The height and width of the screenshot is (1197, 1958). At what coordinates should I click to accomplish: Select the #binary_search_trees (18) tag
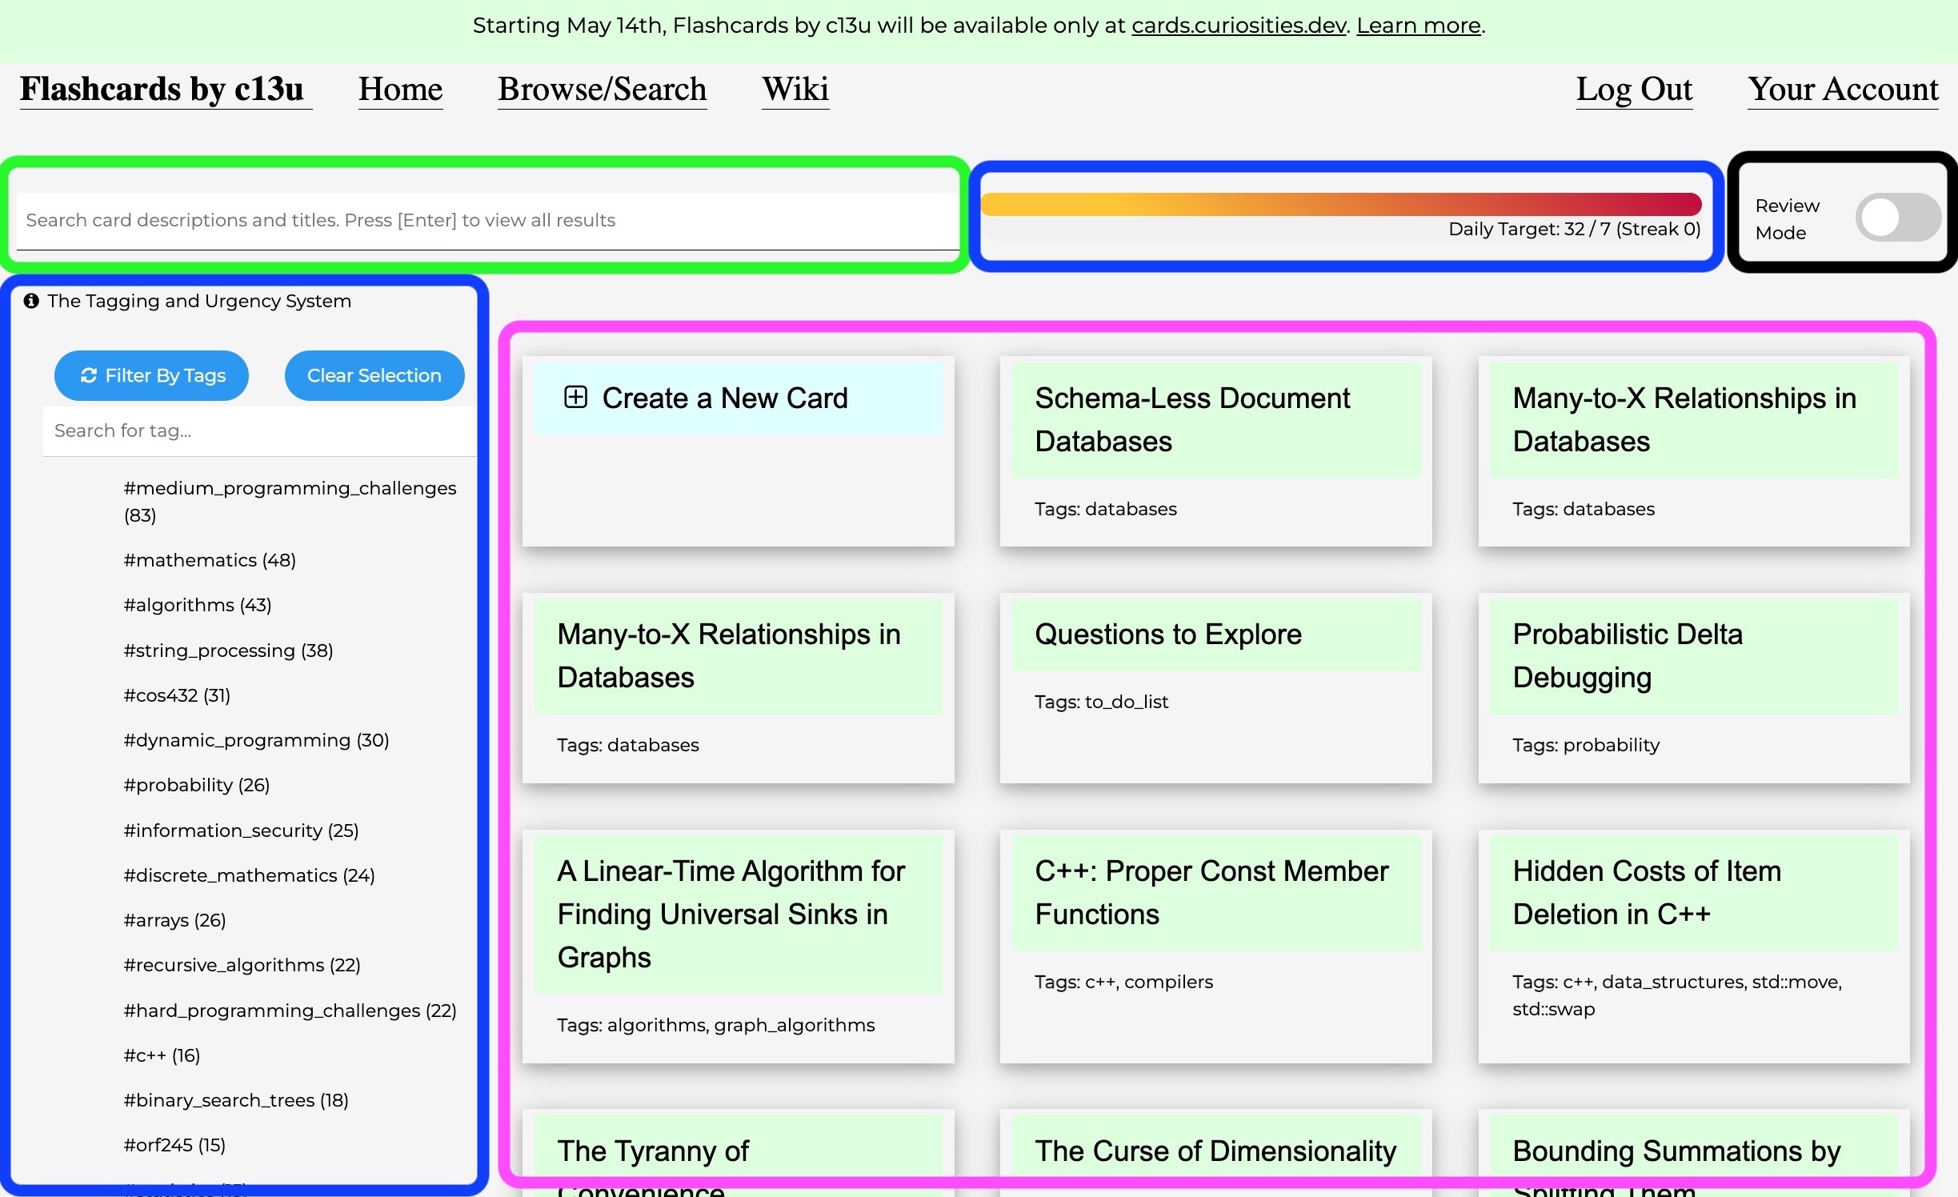tap(236, 1100)
